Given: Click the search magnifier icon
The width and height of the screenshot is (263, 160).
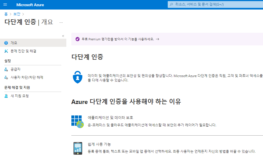Looking at the screenshot, I should click(171, 4).
